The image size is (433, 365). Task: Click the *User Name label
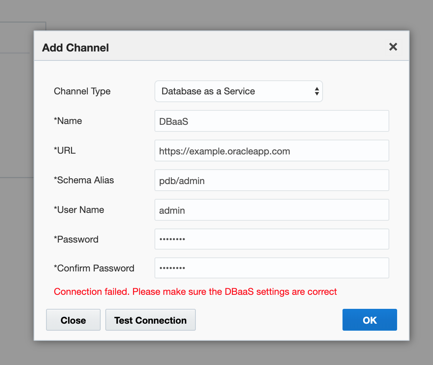(x=79, y=210)
